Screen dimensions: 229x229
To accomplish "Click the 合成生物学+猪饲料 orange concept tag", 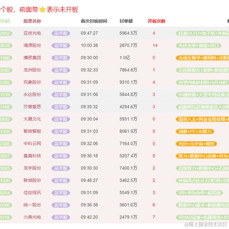I will tap(202, 58).
